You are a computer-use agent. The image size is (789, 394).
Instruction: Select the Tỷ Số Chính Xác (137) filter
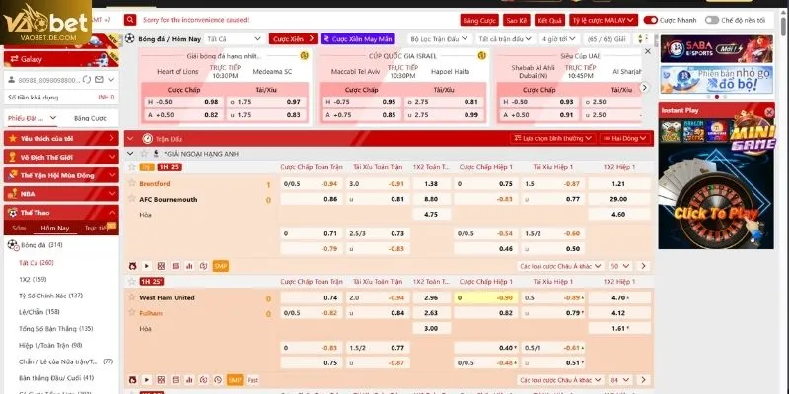[x=50, y=295]
